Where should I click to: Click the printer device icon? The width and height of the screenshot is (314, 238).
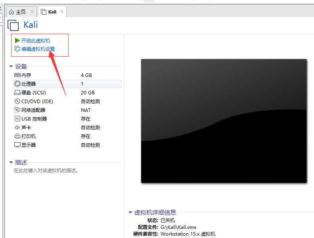tap(17, 136)
